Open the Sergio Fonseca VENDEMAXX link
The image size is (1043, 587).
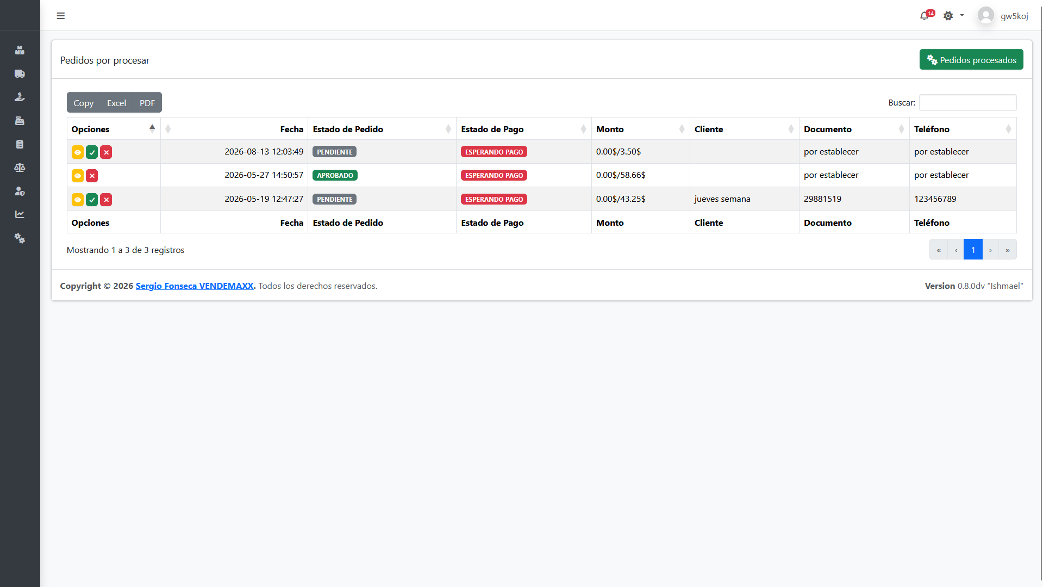pyautogui.click(x=195, y=286)
